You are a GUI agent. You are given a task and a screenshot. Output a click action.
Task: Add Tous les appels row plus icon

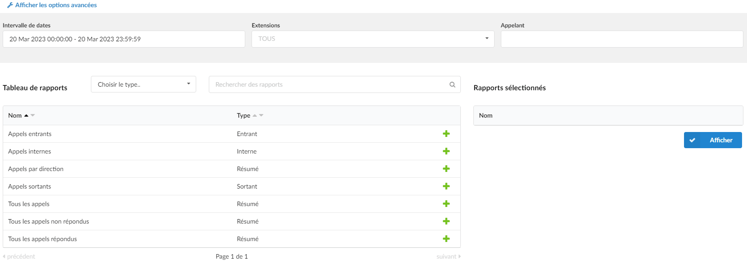click(x=446, y=204)
